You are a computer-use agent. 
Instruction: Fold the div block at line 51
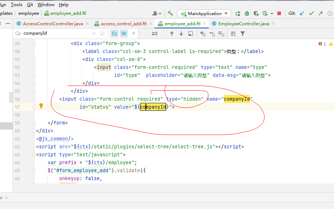(x=34, y=60)
